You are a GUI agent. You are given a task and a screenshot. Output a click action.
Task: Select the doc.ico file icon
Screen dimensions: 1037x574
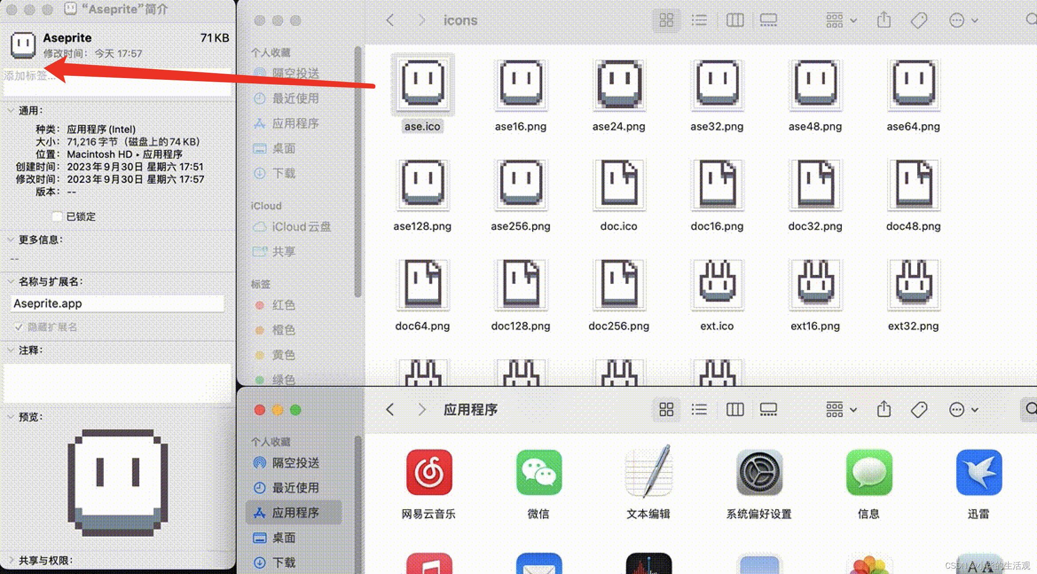(619, 184)
